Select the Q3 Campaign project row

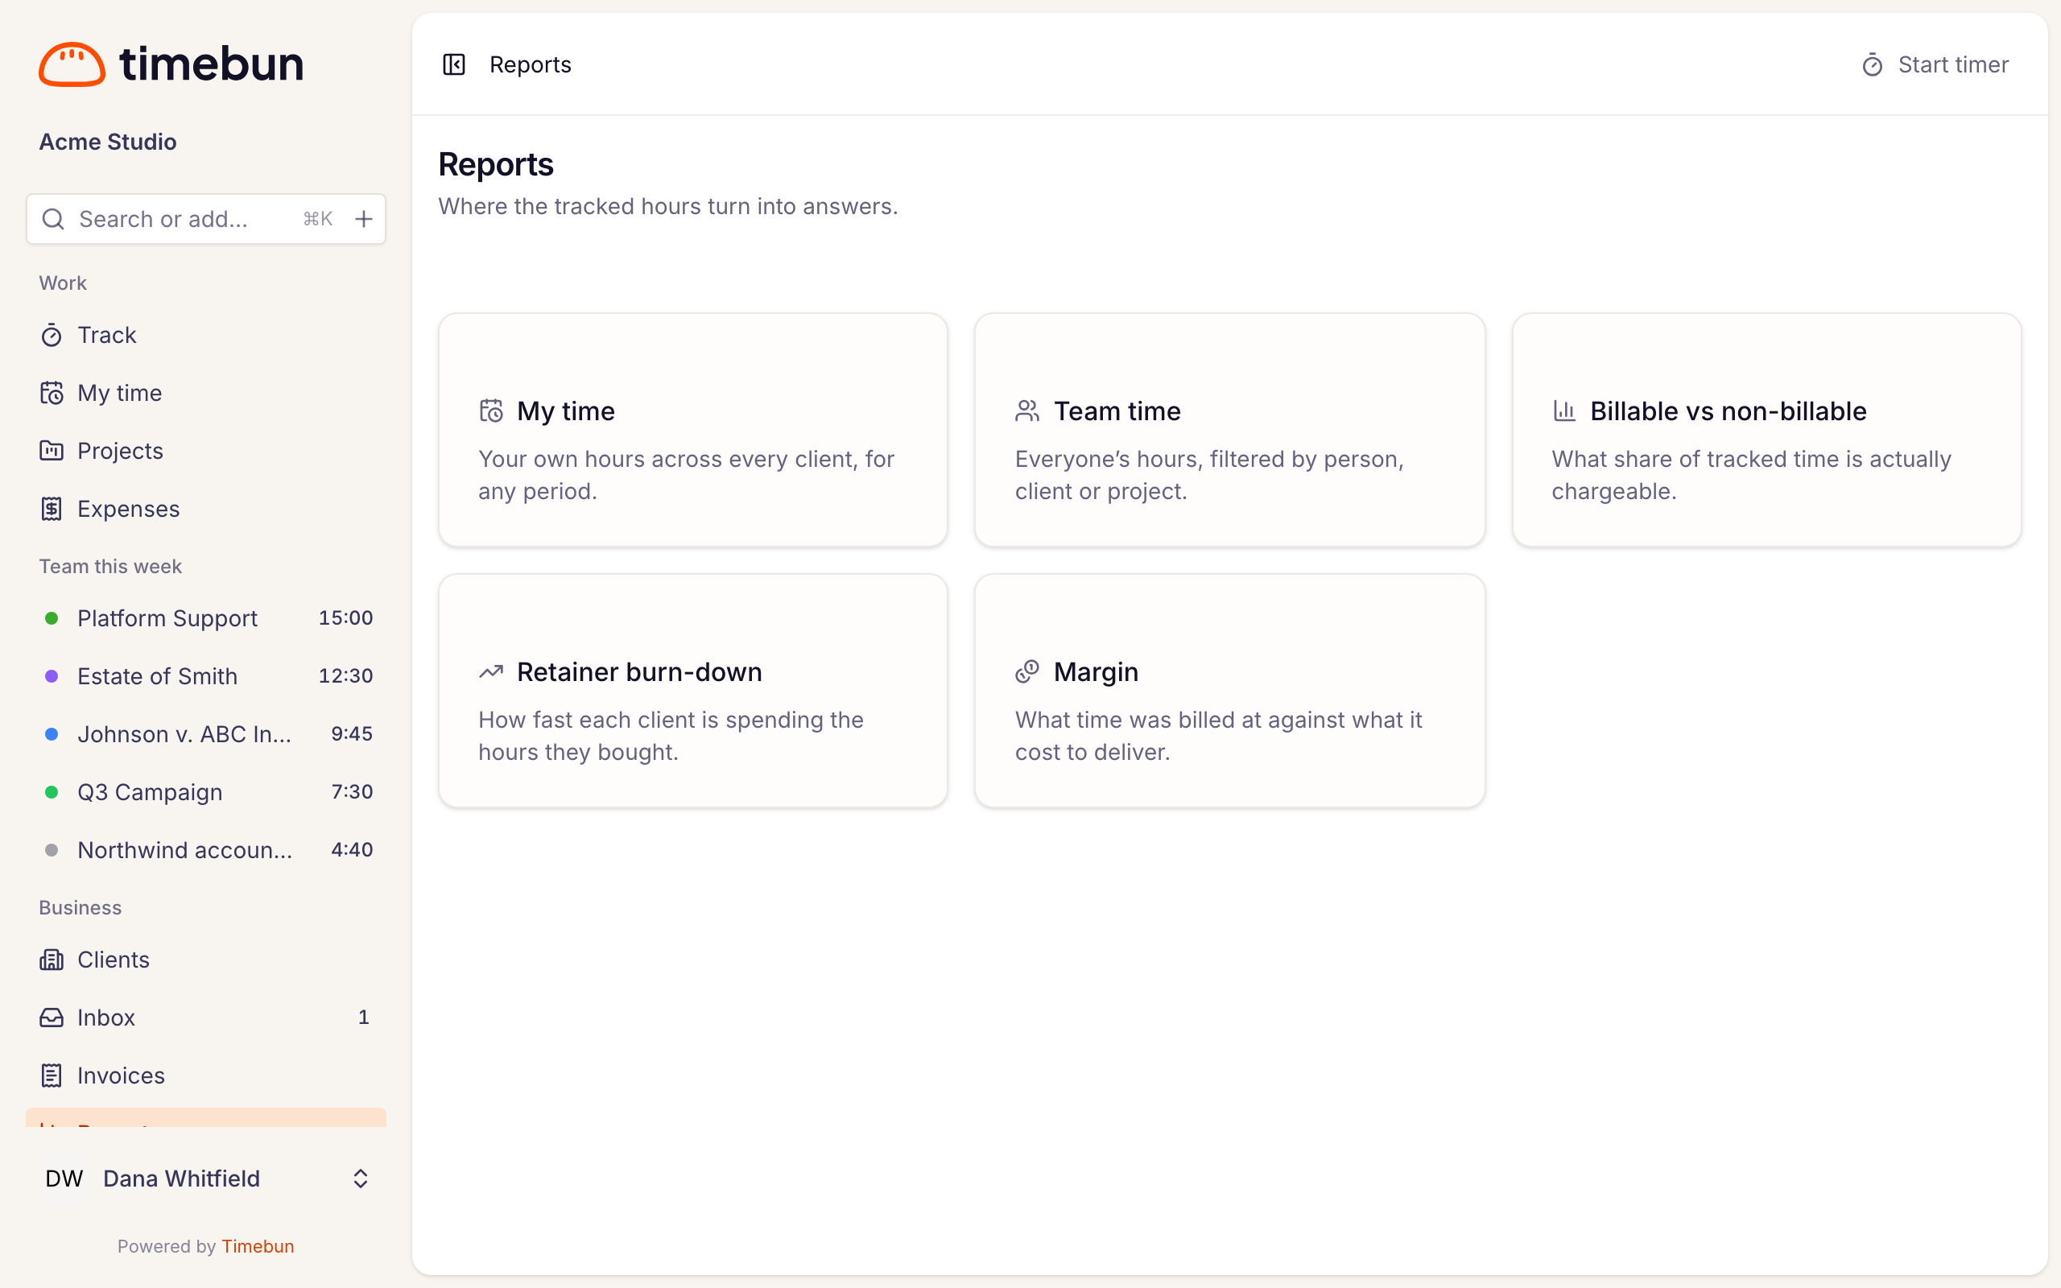tap(206, 792)
